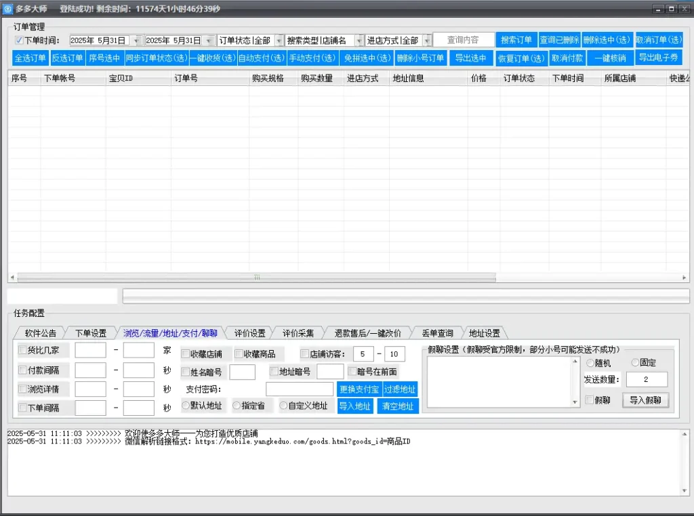
Task: Click the 序号选中 button
Action: click(x=104, y=58)
